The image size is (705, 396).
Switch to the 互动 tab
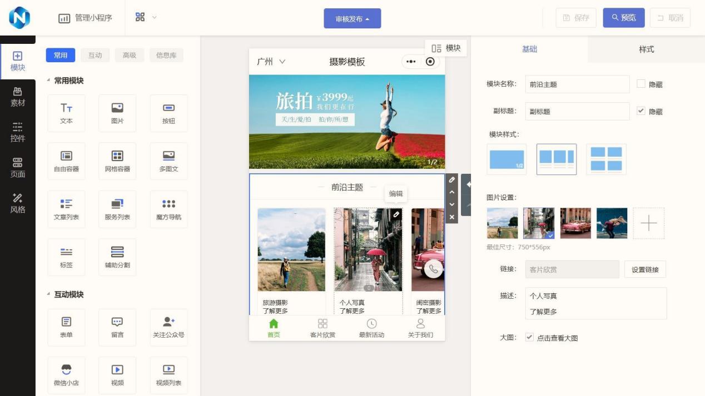95,55
